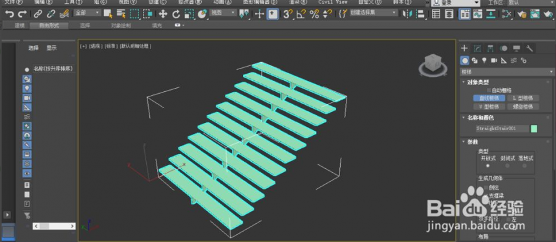Image resolution: width=556 pixels, height=242 pixels.
Task: Open the 选择 ribbon tab
Action: (x=85, y=25)
